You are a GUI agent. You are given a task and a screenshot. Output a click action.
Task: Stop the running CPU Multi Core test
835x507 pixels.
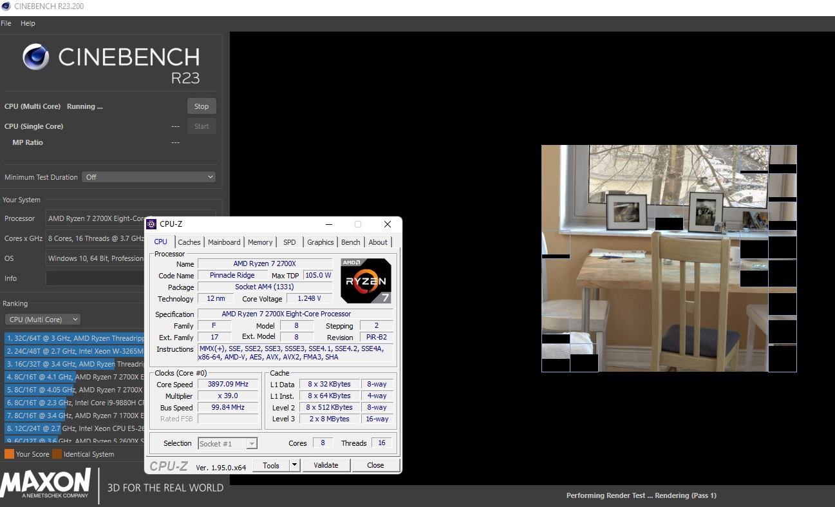pos(202,106)
